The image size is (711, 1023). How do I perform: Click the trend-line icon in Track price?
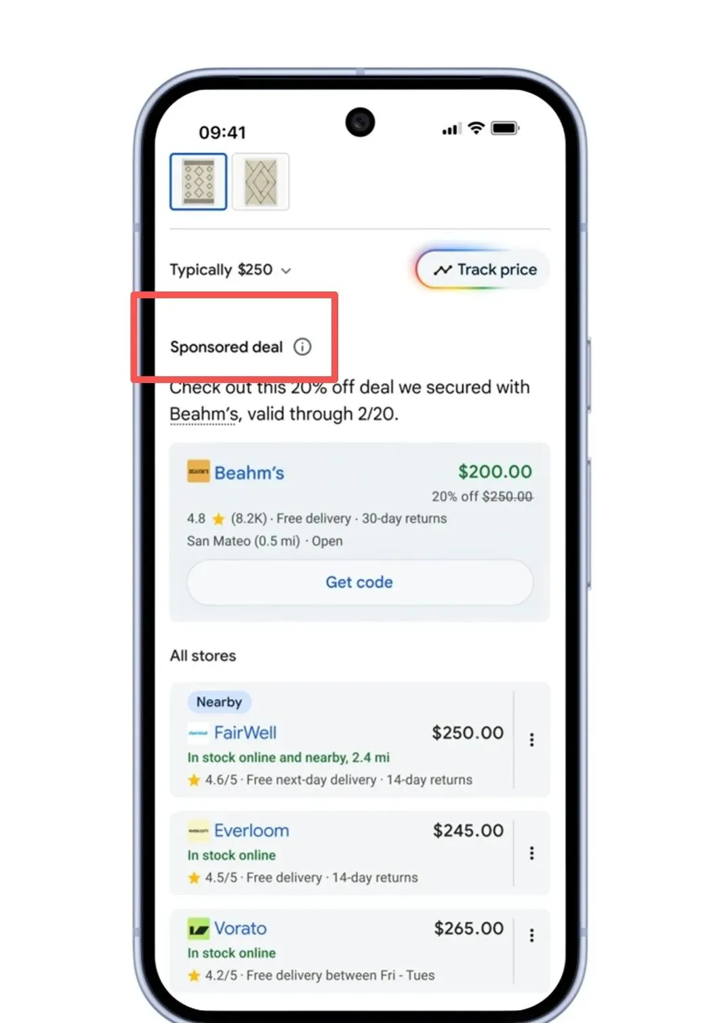443,270
